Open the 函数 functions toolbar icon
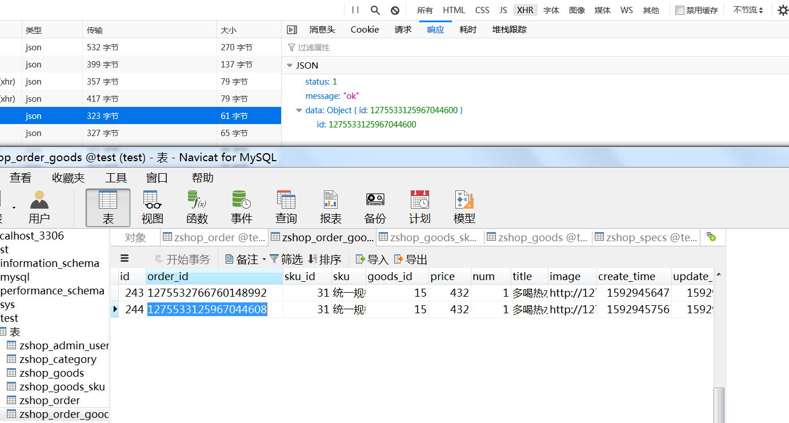 [x=197, y=207]
